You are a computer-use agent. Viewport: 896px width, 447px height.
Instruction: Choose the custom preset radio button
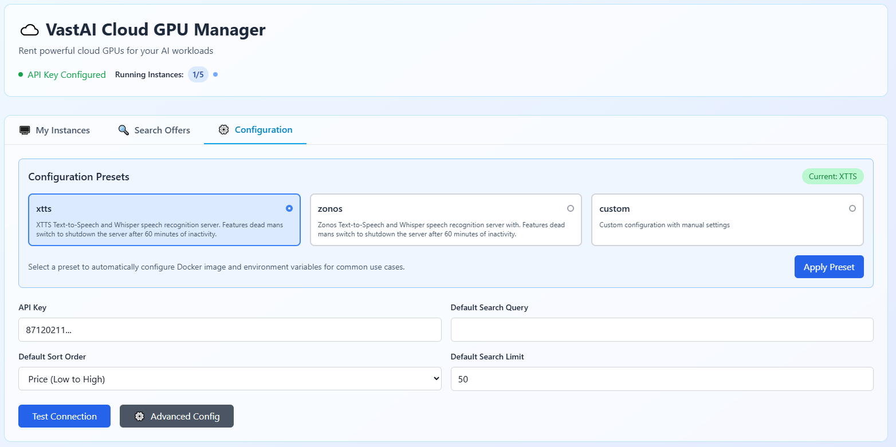pos(852,208)
